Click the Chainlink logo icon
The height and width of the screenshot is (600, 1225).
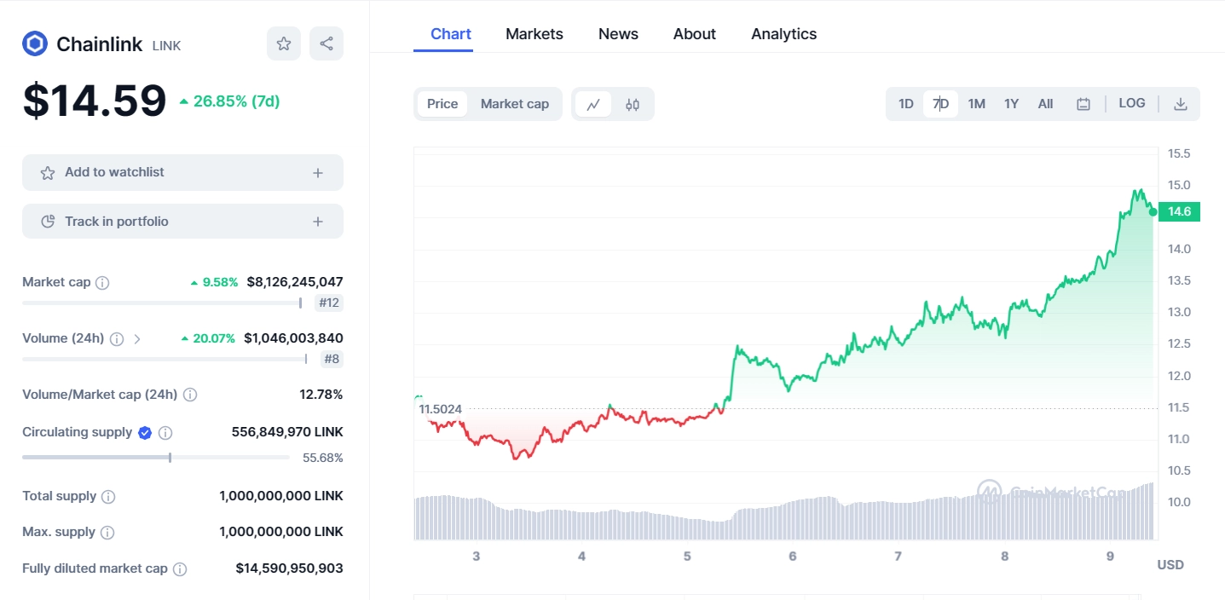pos(33,43)
